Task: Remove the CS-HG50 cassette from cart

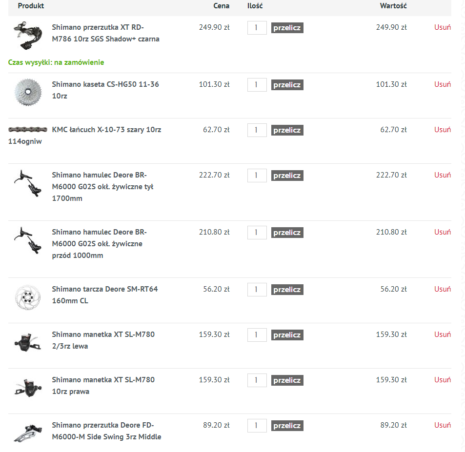Action: point(443,84)
